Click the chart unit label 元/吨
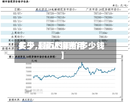This screenshot has width=131, height=102. pos(34,61)
